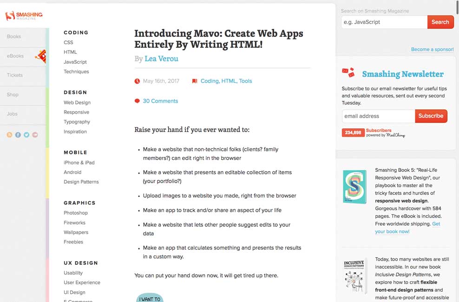This screenshot has height=302, width=459.
Task: Open the Books sidebar tab
Action: [x=14, y=37]
